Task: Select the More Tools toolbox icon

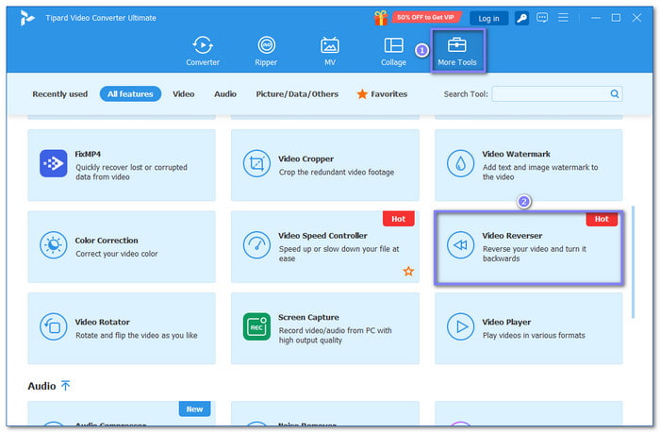Action: [457, 45]
